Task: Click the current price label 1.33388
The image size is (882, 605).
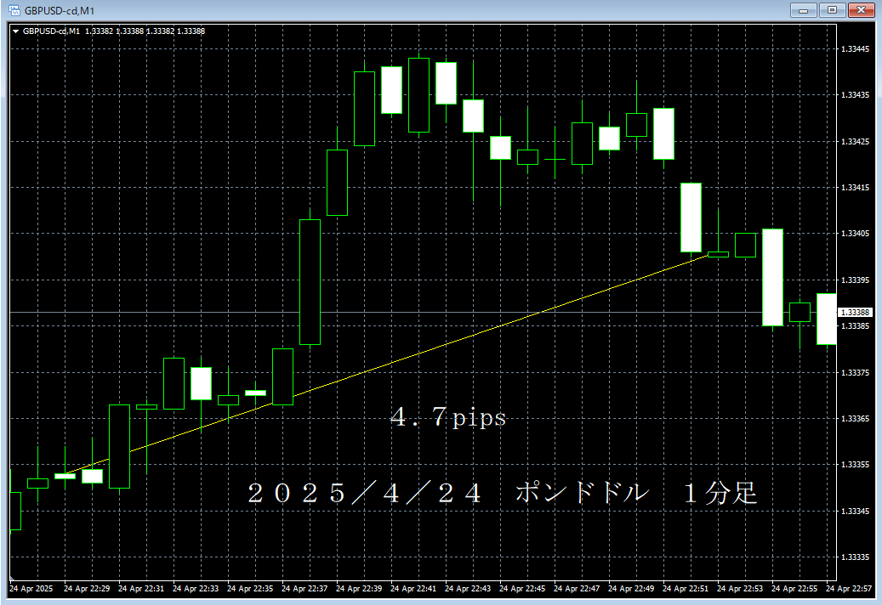Action: pos(855,313)
